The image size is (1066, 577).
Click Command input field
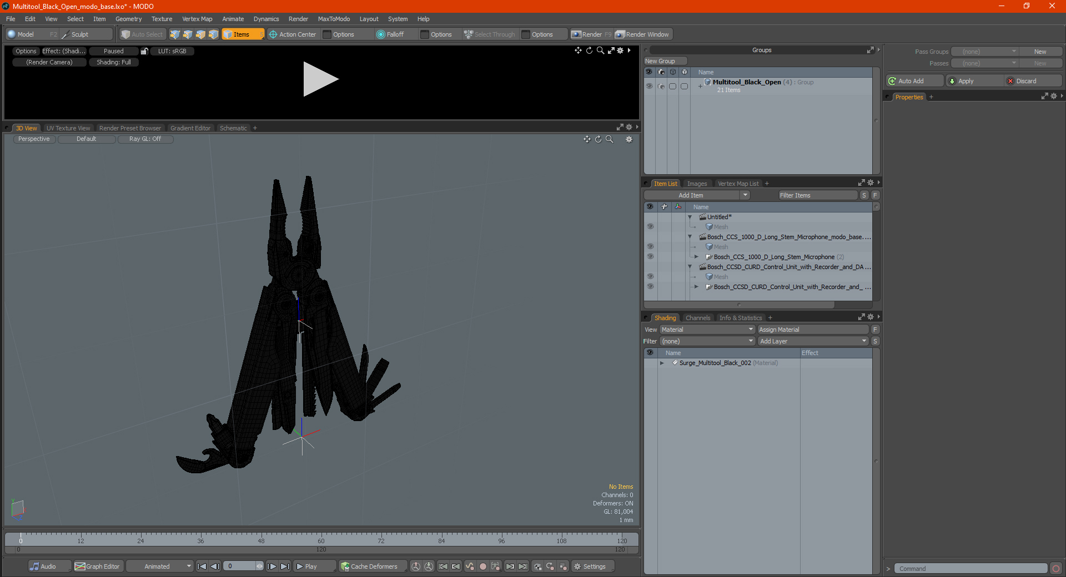[971, 569]
